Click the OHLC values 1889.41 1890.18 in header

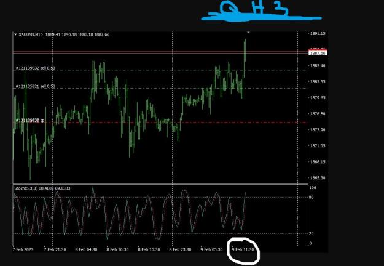click(x=61, y=34)
